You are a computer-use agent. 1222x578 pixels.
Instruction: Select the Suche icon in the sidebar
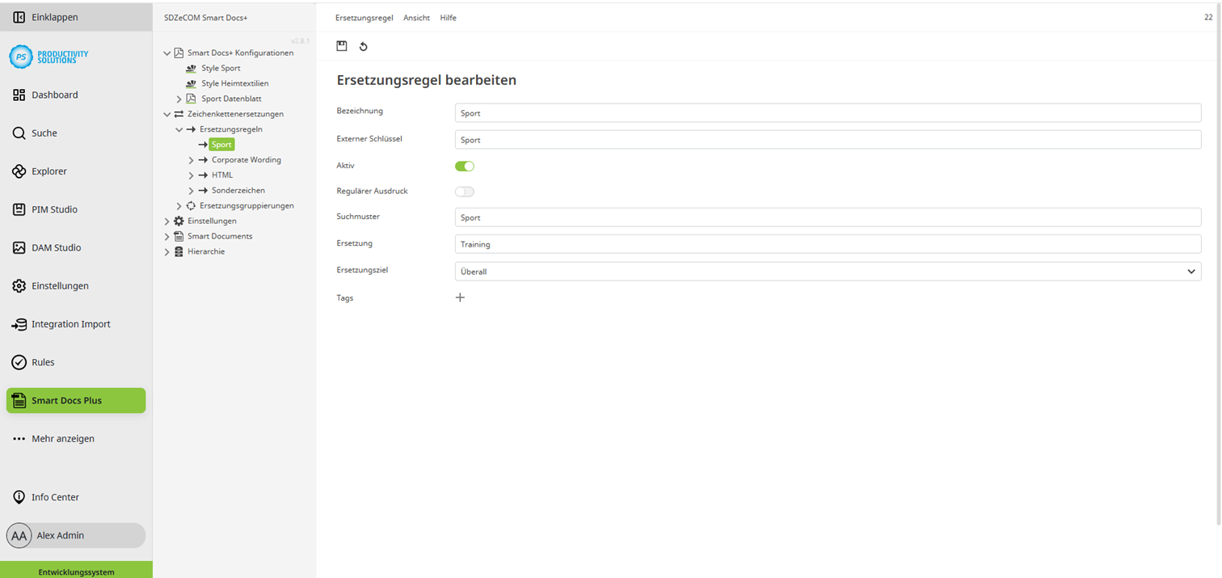[x=44, y=133]
